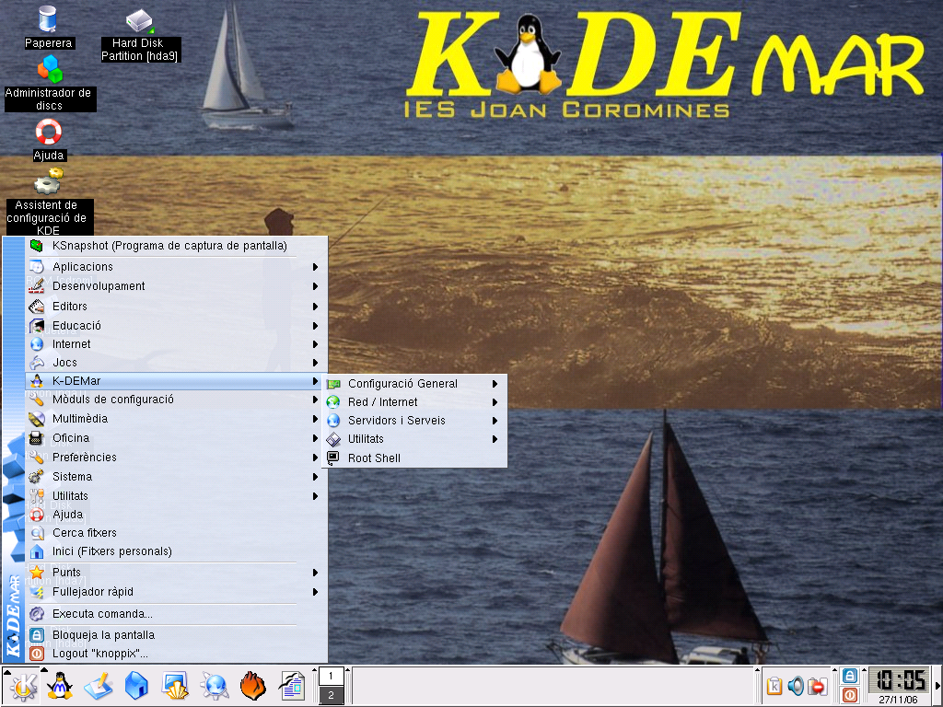Select Bloqueja la pantalla menu entry
943x707 pixels.
click(103, 635)
